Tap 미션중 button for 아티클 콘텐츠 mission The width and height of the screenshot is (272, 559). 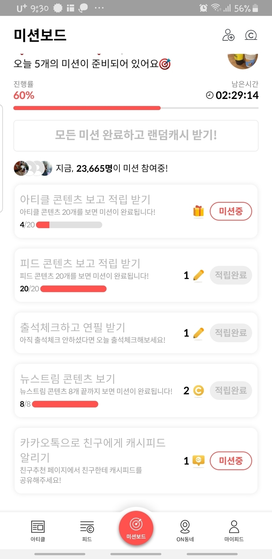pos(231,211)
